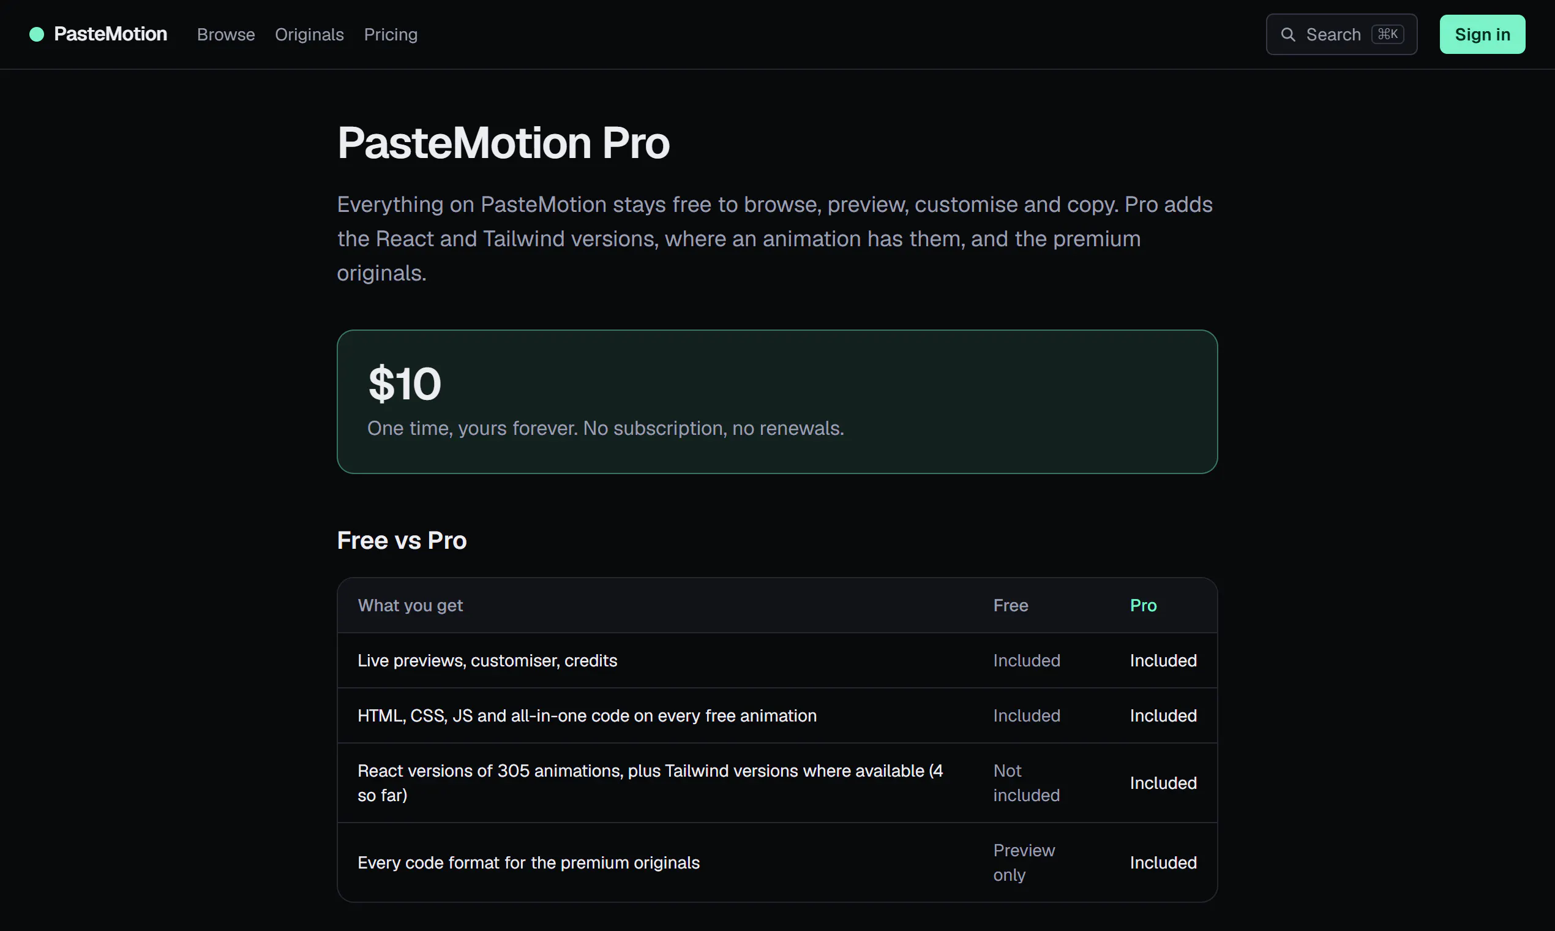Click 'Every code format for the premium originals'

[528, 862]
